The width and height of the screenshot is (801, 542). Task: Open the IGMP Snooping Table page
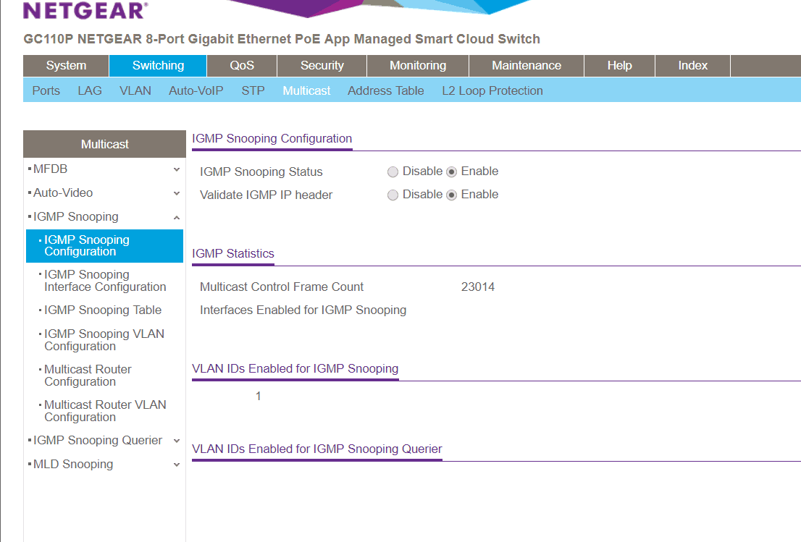(x=103, y=310)
